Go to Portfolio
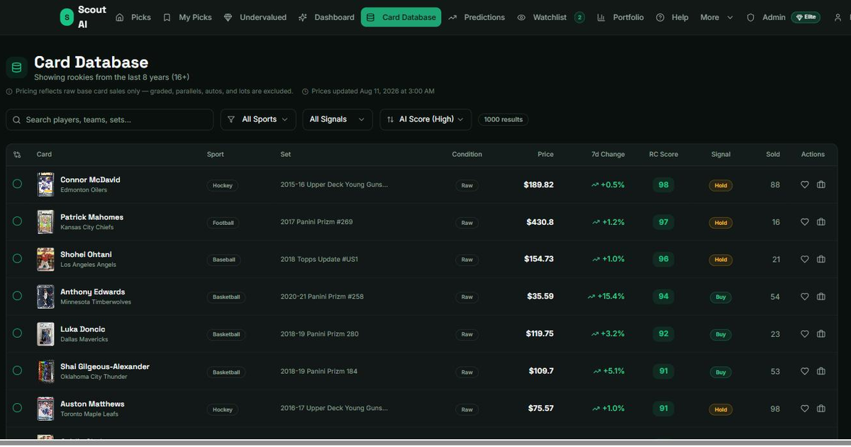851x447 pixels. tap(621, 17)
